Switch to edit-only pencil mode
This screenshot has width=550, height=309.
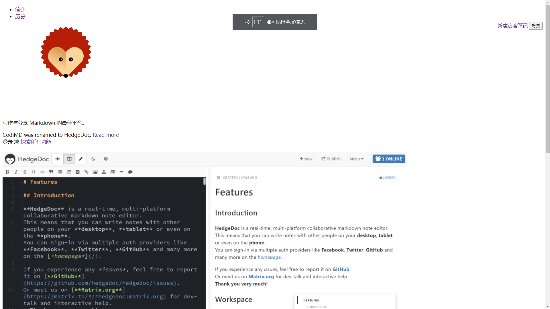pos(81,159)
